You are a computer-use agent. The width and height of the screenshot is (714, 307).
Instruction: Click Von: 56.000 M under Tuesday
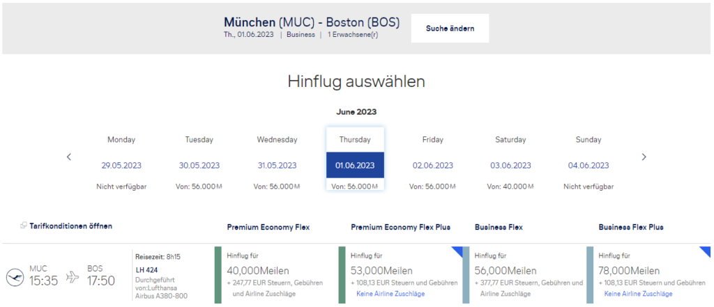[x=199, y=187]
